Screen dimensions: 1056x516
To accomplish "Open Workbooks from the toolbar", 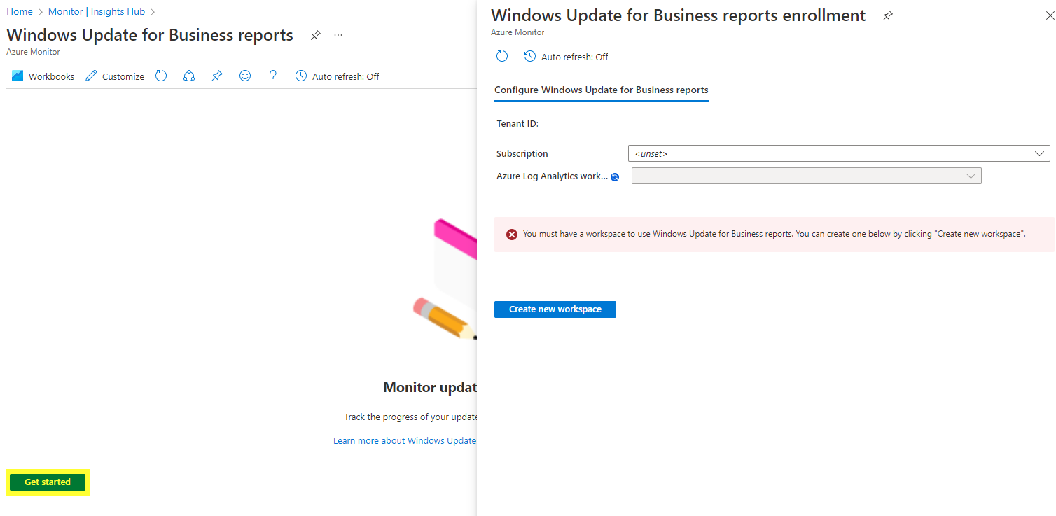I will (43, 76).
